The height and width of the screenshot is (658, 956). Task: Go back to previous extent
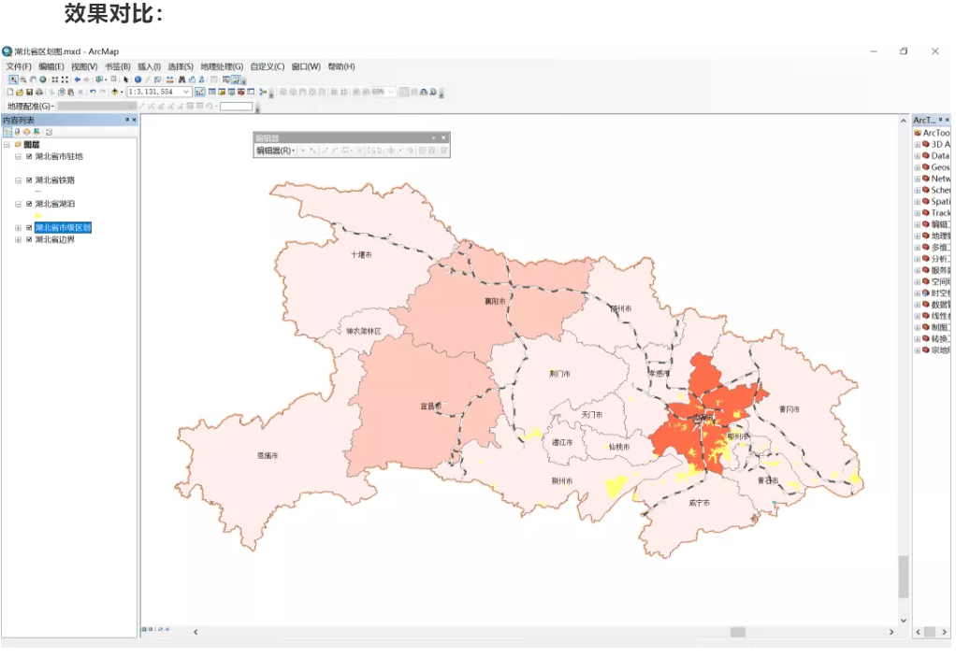click(78, 79)
